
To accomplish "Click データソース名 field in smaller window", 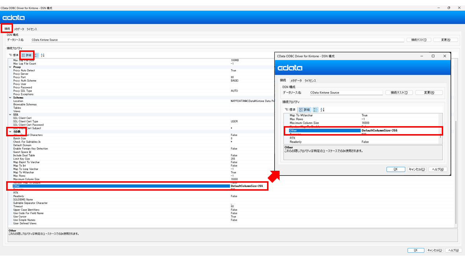I will (346, 92).
